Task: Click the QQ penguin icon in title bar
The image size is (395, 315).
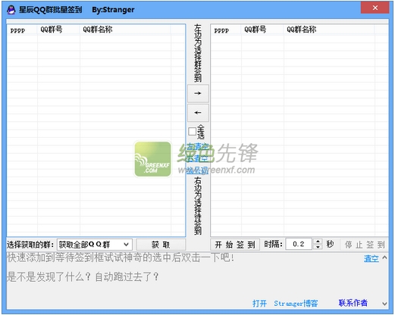Action: click(11, 10)
